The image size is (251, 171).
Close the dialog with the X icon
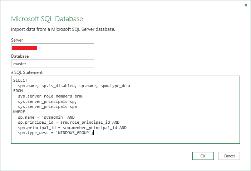(x=246, y=5)
